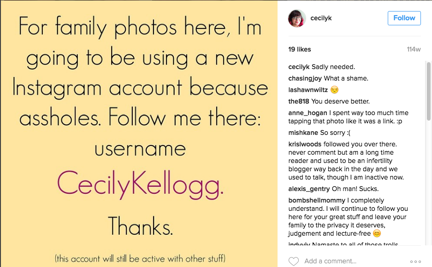Click the yellow post image
This screenshot has height=267, width=432.
(x=139, y=133)
